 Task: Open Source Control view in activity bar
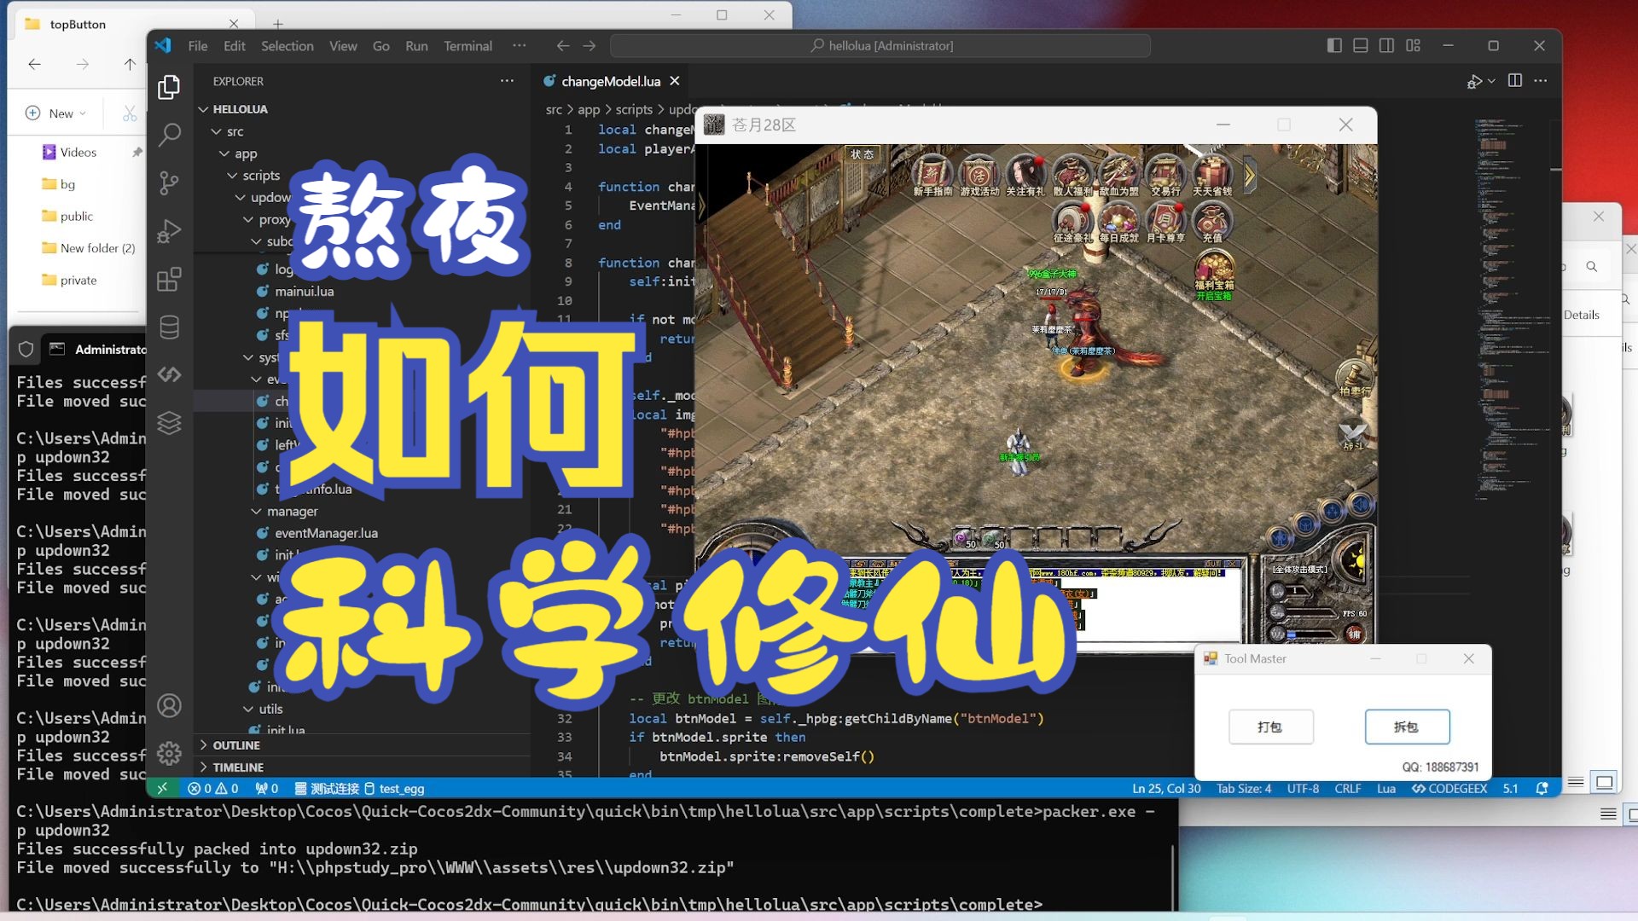(169, 182)
